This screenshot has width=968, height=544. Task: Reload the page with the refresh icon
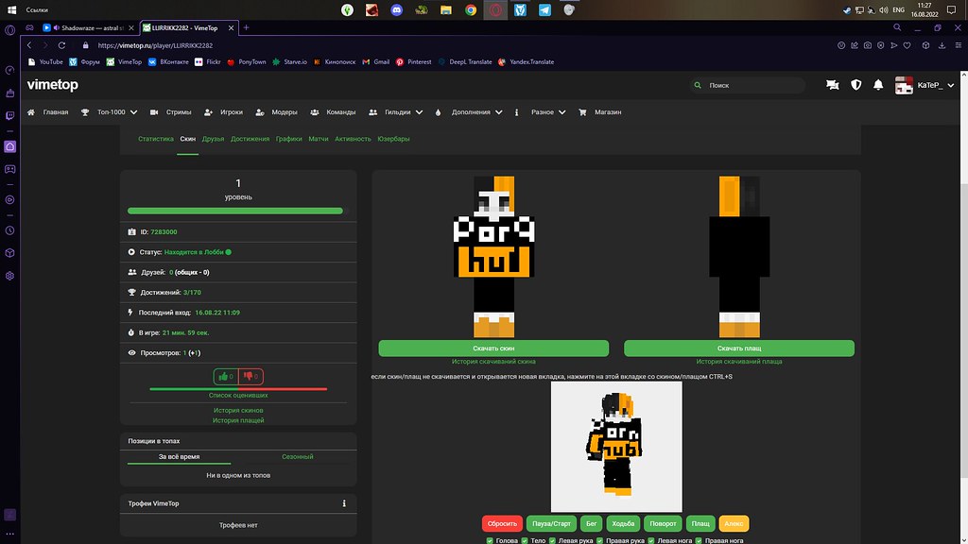coord(62,44)
